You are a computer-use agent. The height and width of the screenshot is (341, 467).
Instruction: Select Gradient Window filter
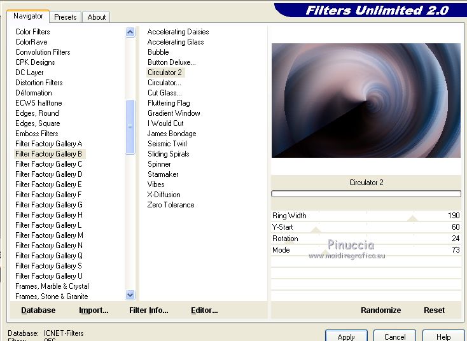click(174, 113)
